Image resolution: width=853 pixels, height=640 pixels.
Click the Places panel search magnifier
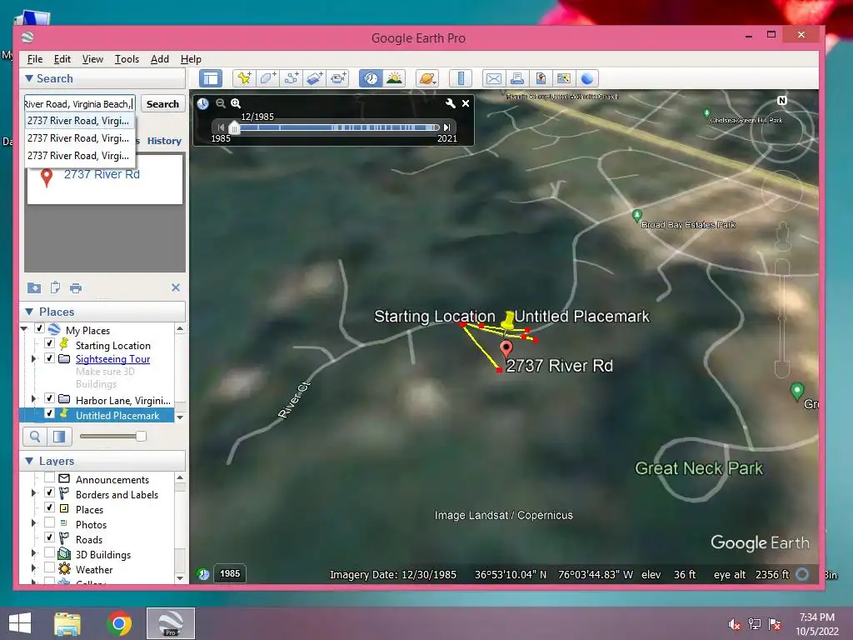(35, 436)
